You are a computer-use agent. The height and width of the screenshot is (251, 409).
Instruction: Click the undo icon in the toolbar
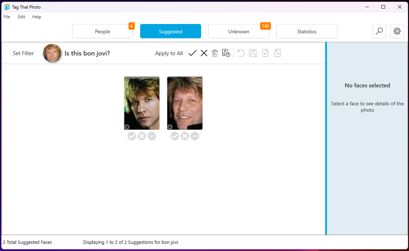(x=241, y=53)
